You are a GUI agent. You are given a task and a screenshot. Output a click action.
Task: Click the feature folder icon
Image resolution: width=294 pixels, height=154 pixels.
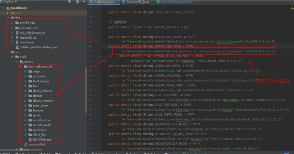(x=30, y=110)
